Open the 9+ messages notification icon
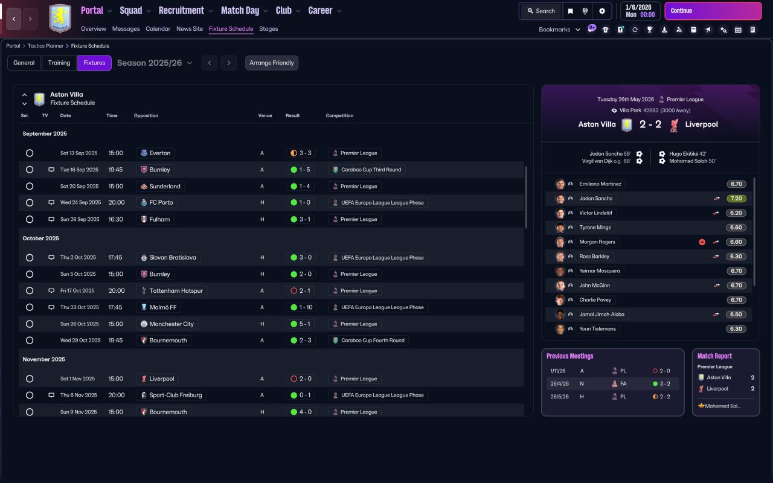773x483 pixels. tap(591, 29)
